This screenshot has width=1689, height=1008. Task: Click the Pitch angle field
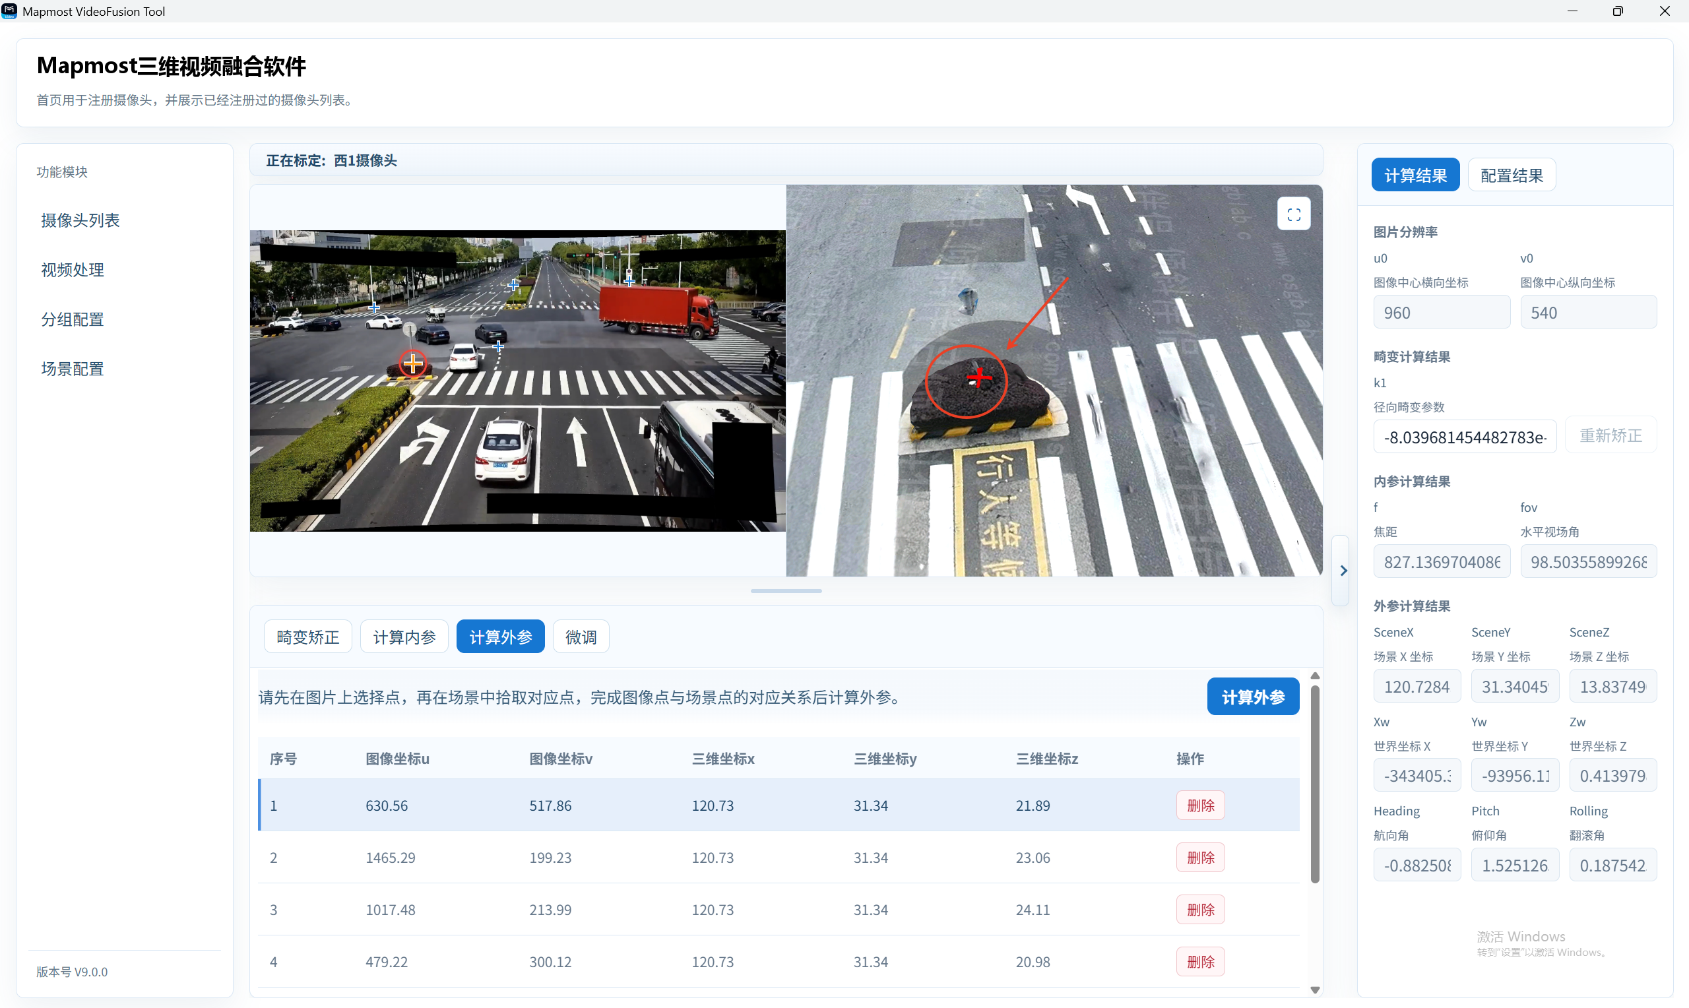tap(1515, 866)
